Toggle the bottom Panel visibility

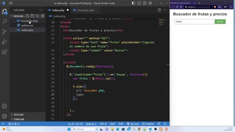pyautogui.click(x=139, y=3)
